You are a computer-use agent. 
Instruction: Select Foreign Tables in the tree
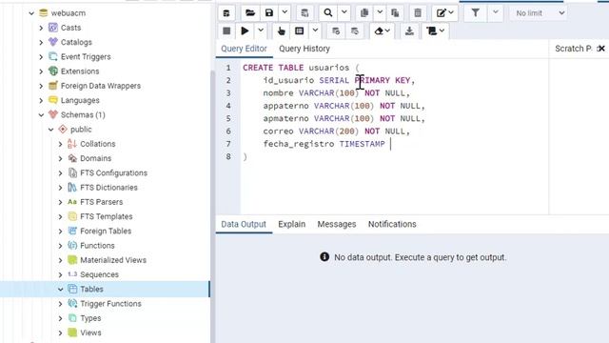106,231
